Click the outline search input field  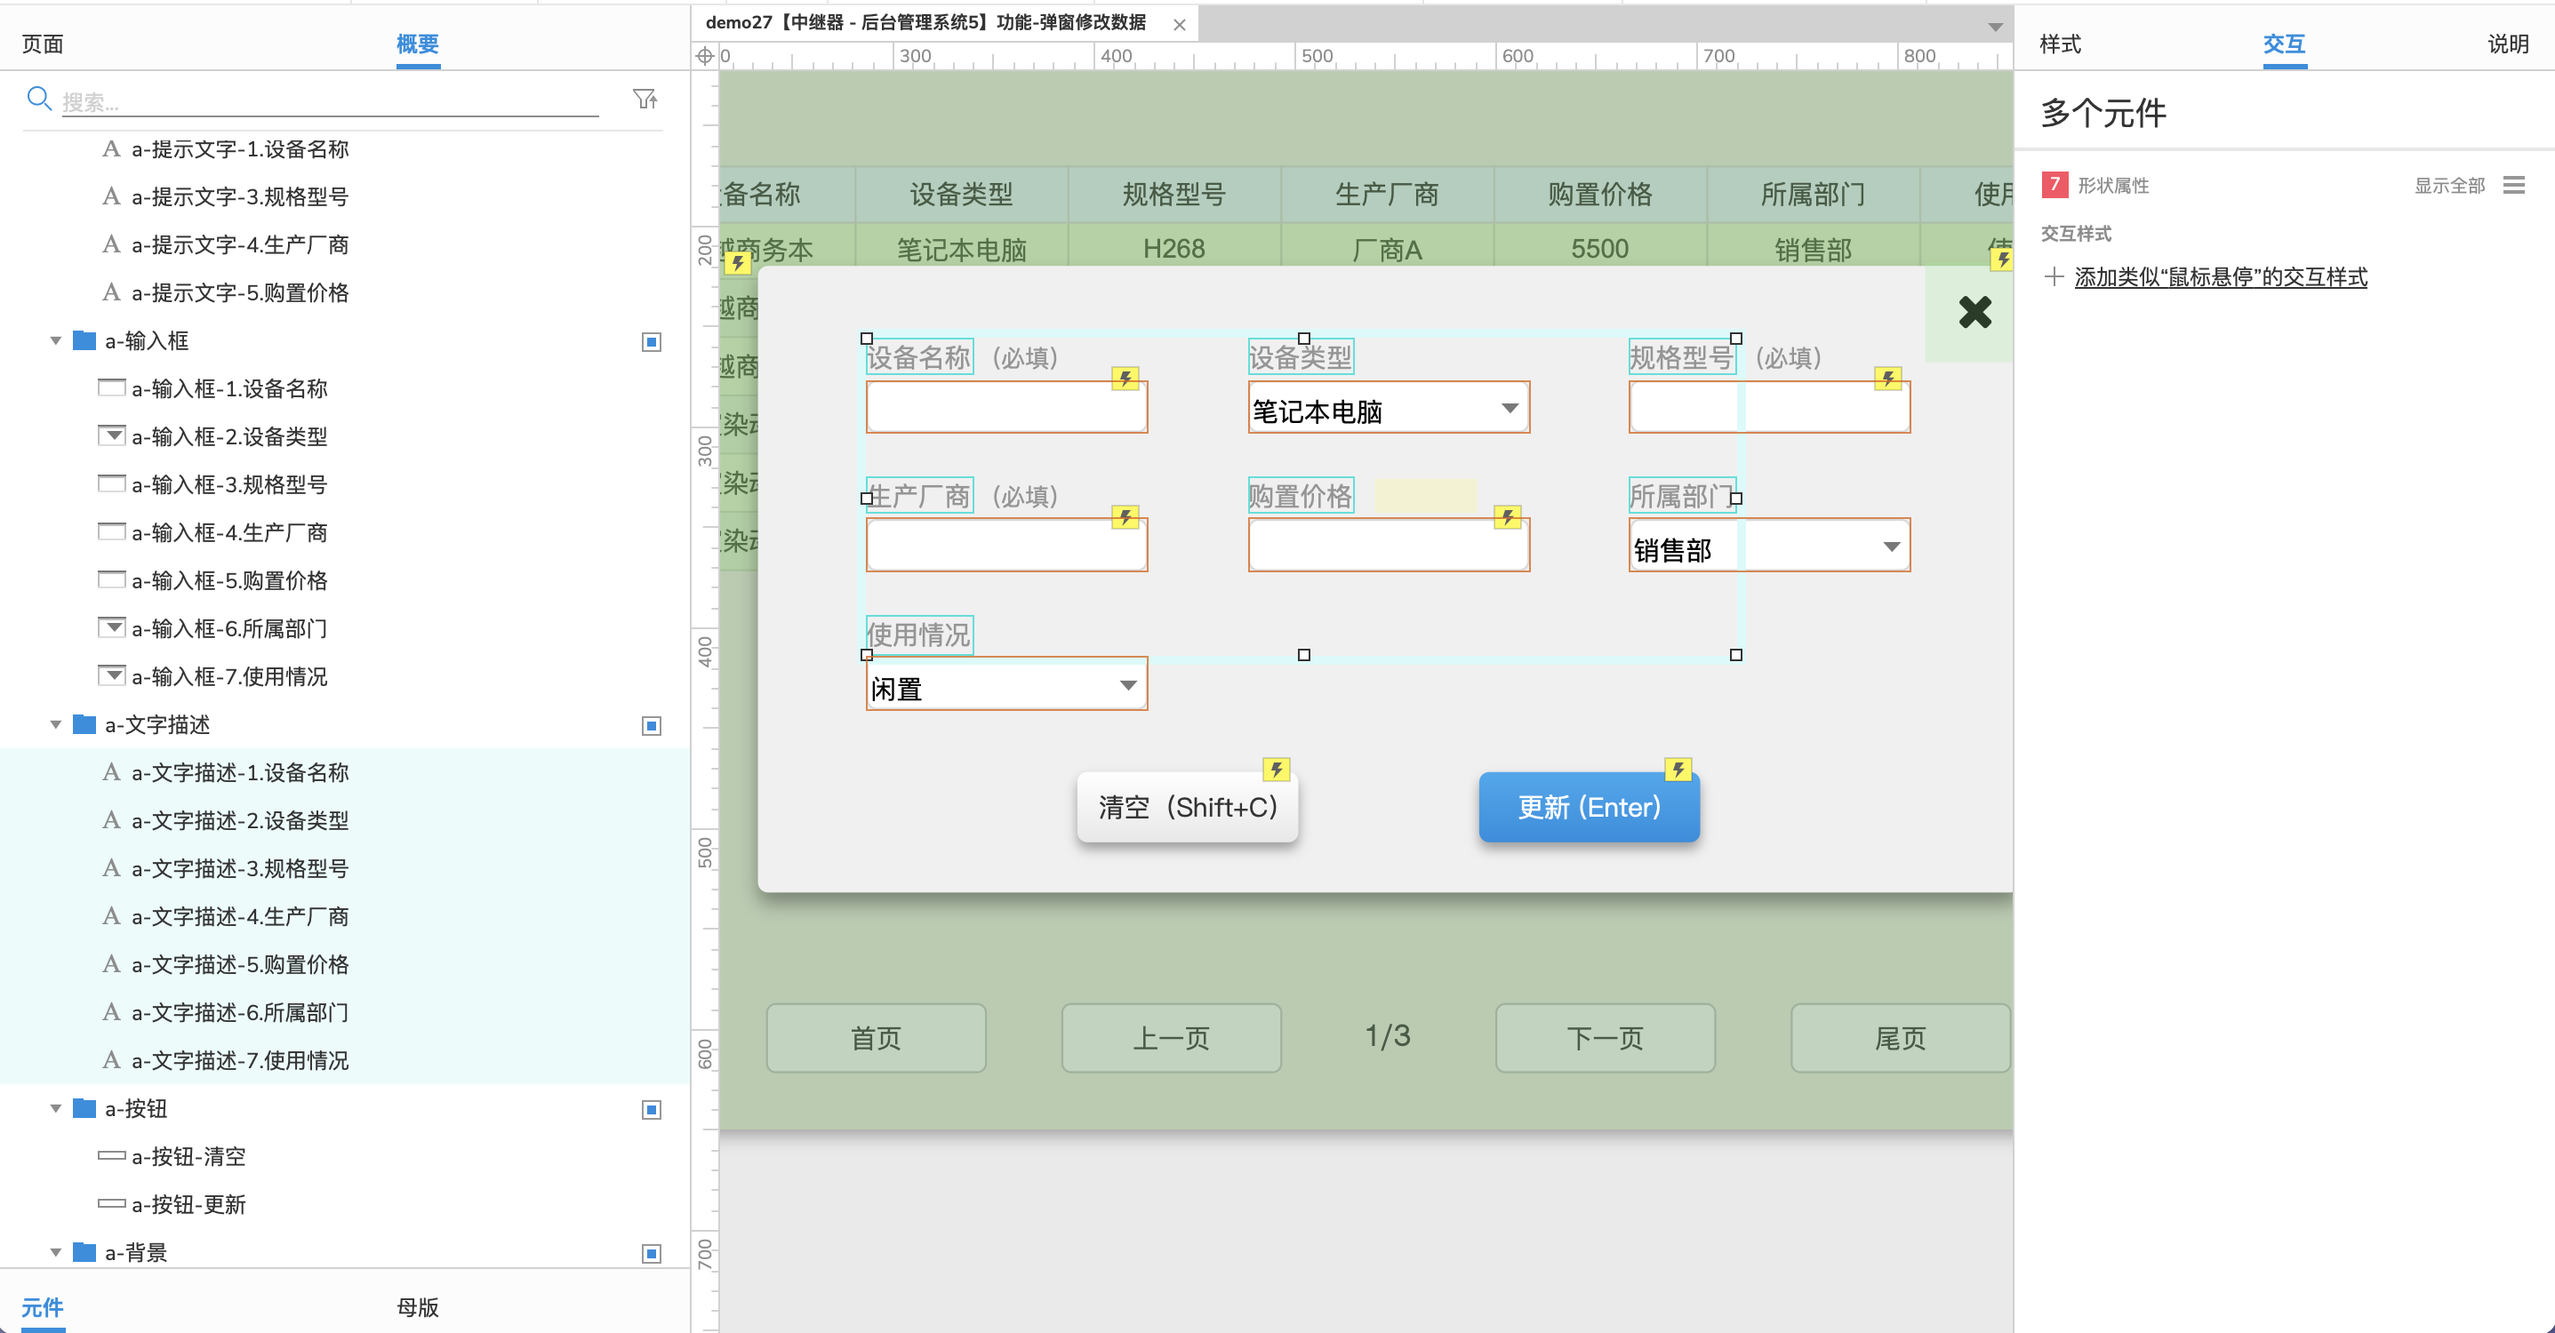tap(331, 101)
